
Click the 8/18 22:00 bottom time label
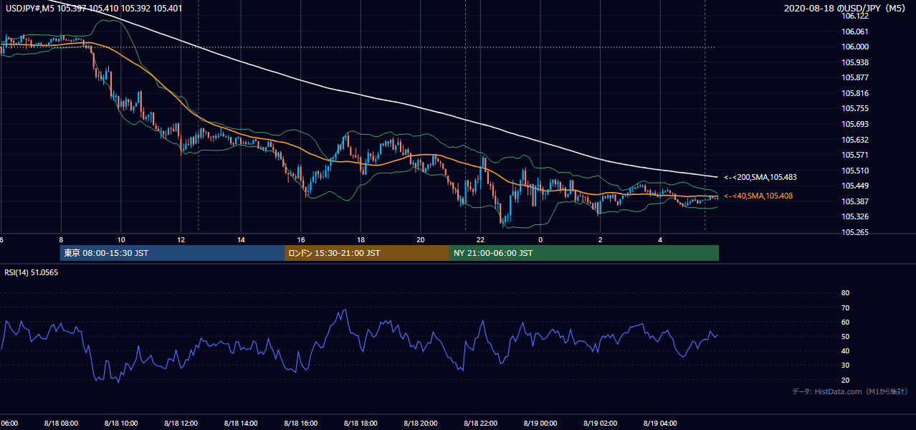[480, 423]
